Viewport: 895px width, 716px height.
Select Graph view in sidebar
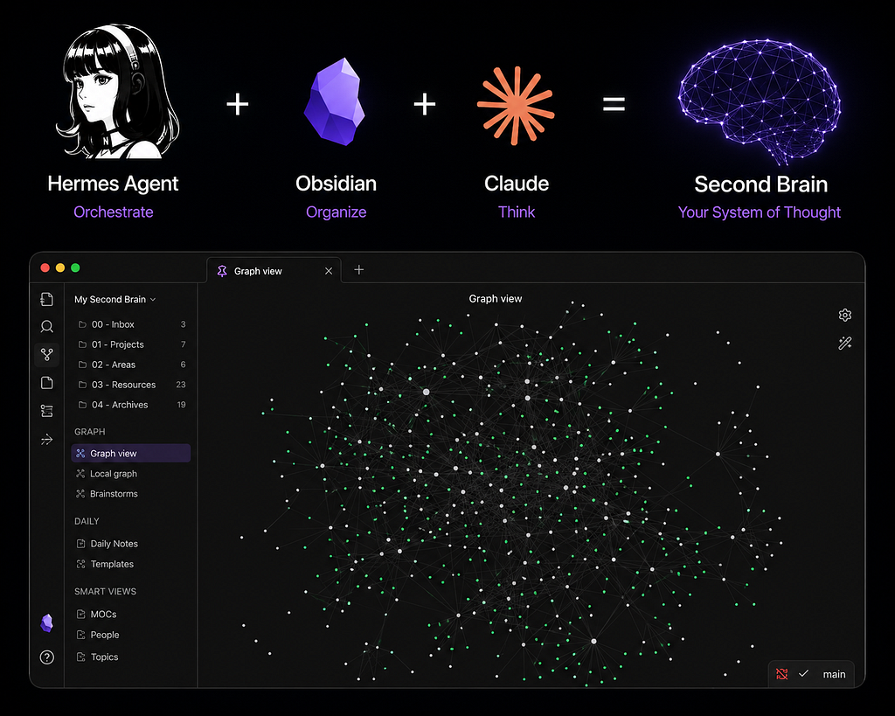131,454
